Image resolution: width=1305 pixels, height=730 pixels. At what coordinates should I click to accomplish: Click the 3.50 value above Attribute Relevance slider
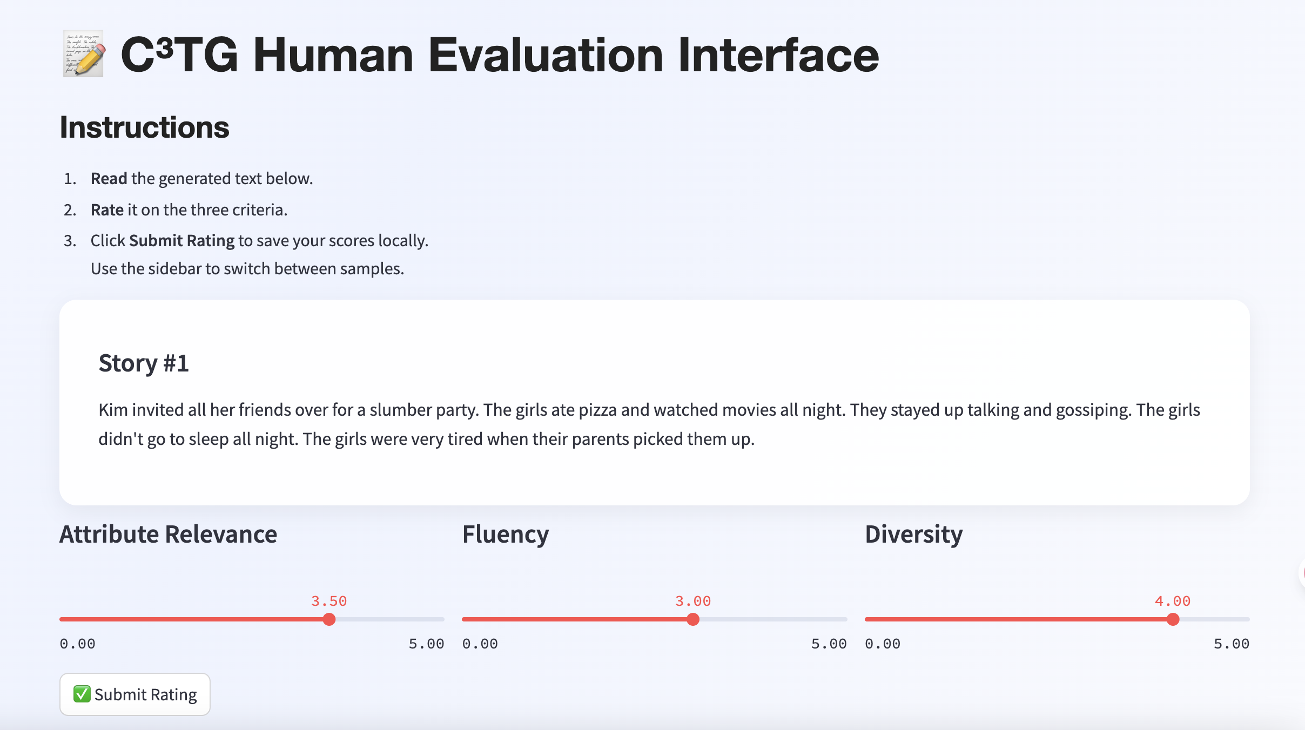point(329,601)
